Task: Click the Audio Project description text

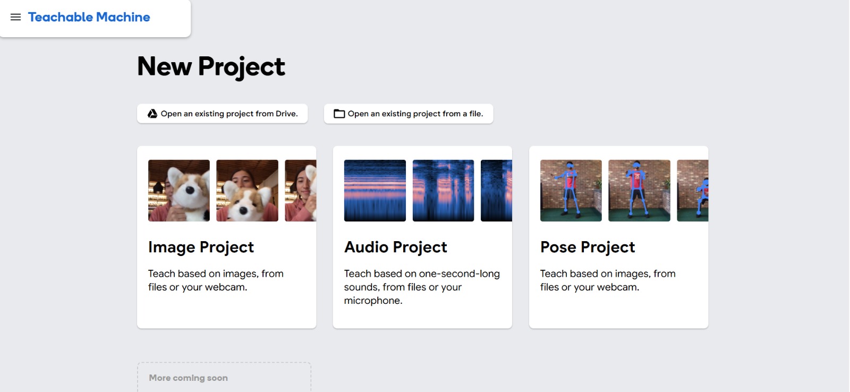Action: 421,287
